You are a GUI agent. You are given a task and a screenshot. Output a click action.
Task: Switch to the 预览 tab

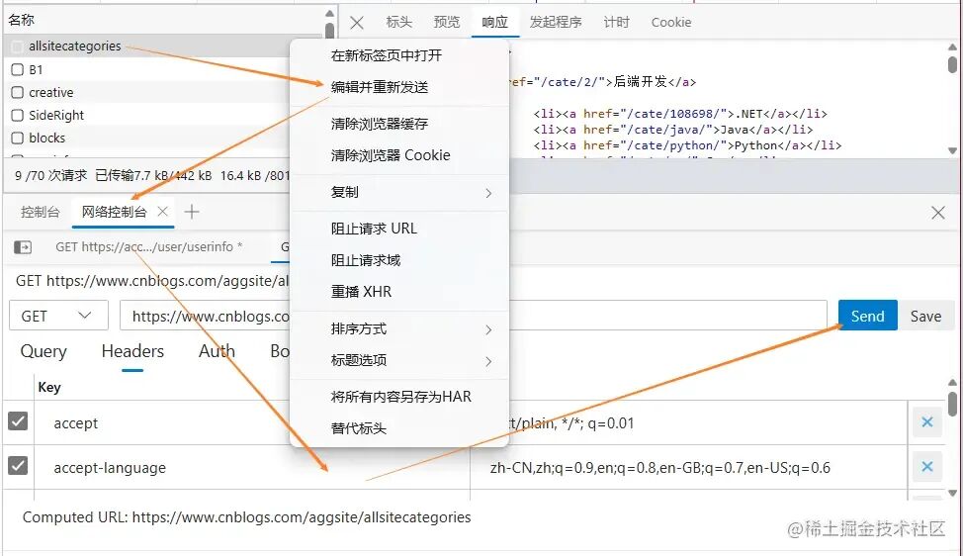click(x=447, y=22)
